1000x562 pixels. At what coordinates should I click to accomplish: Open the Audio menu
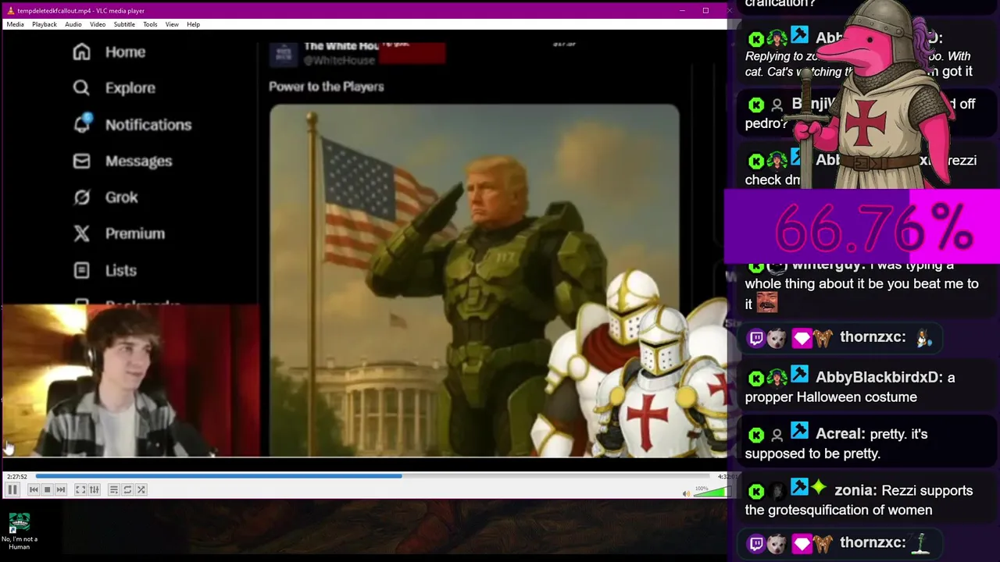coord(73,24)
